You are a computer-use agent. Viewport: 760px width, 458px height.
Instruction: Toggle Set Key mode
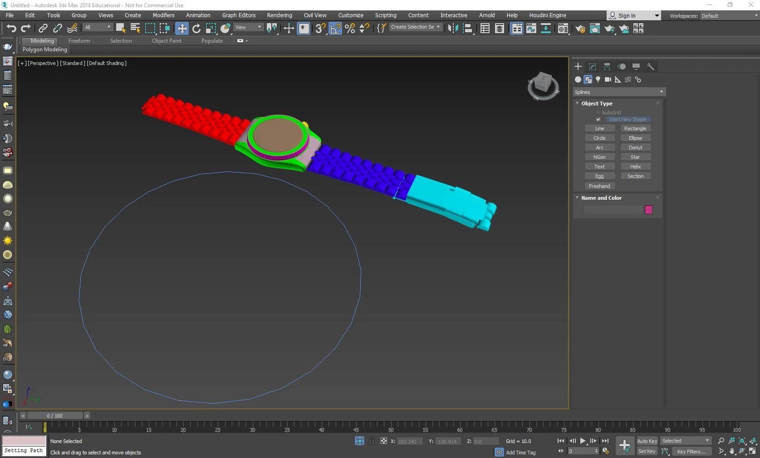[x=647, y=451]
